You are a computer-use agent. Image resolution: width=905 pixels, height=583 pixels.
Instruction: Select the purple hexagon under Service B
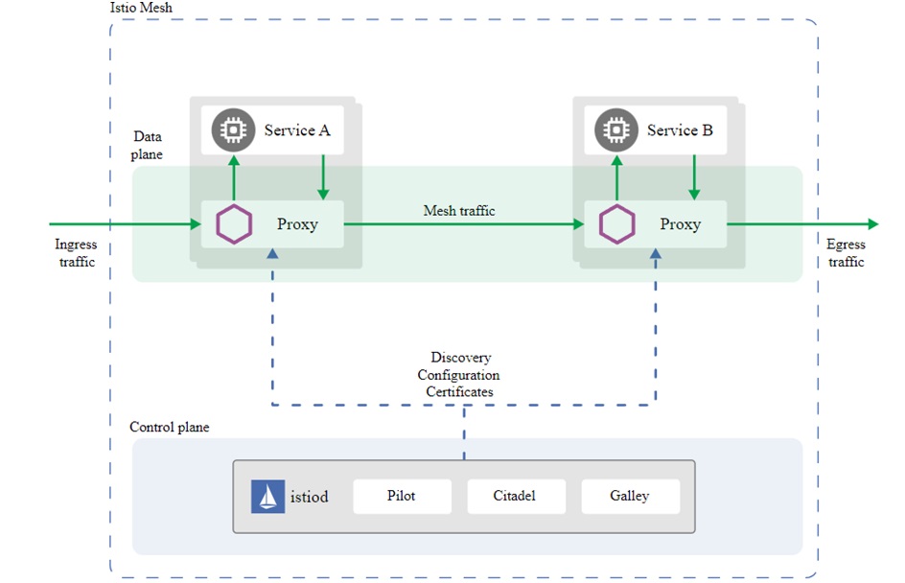pyautogui.click(x=617, y=224)
